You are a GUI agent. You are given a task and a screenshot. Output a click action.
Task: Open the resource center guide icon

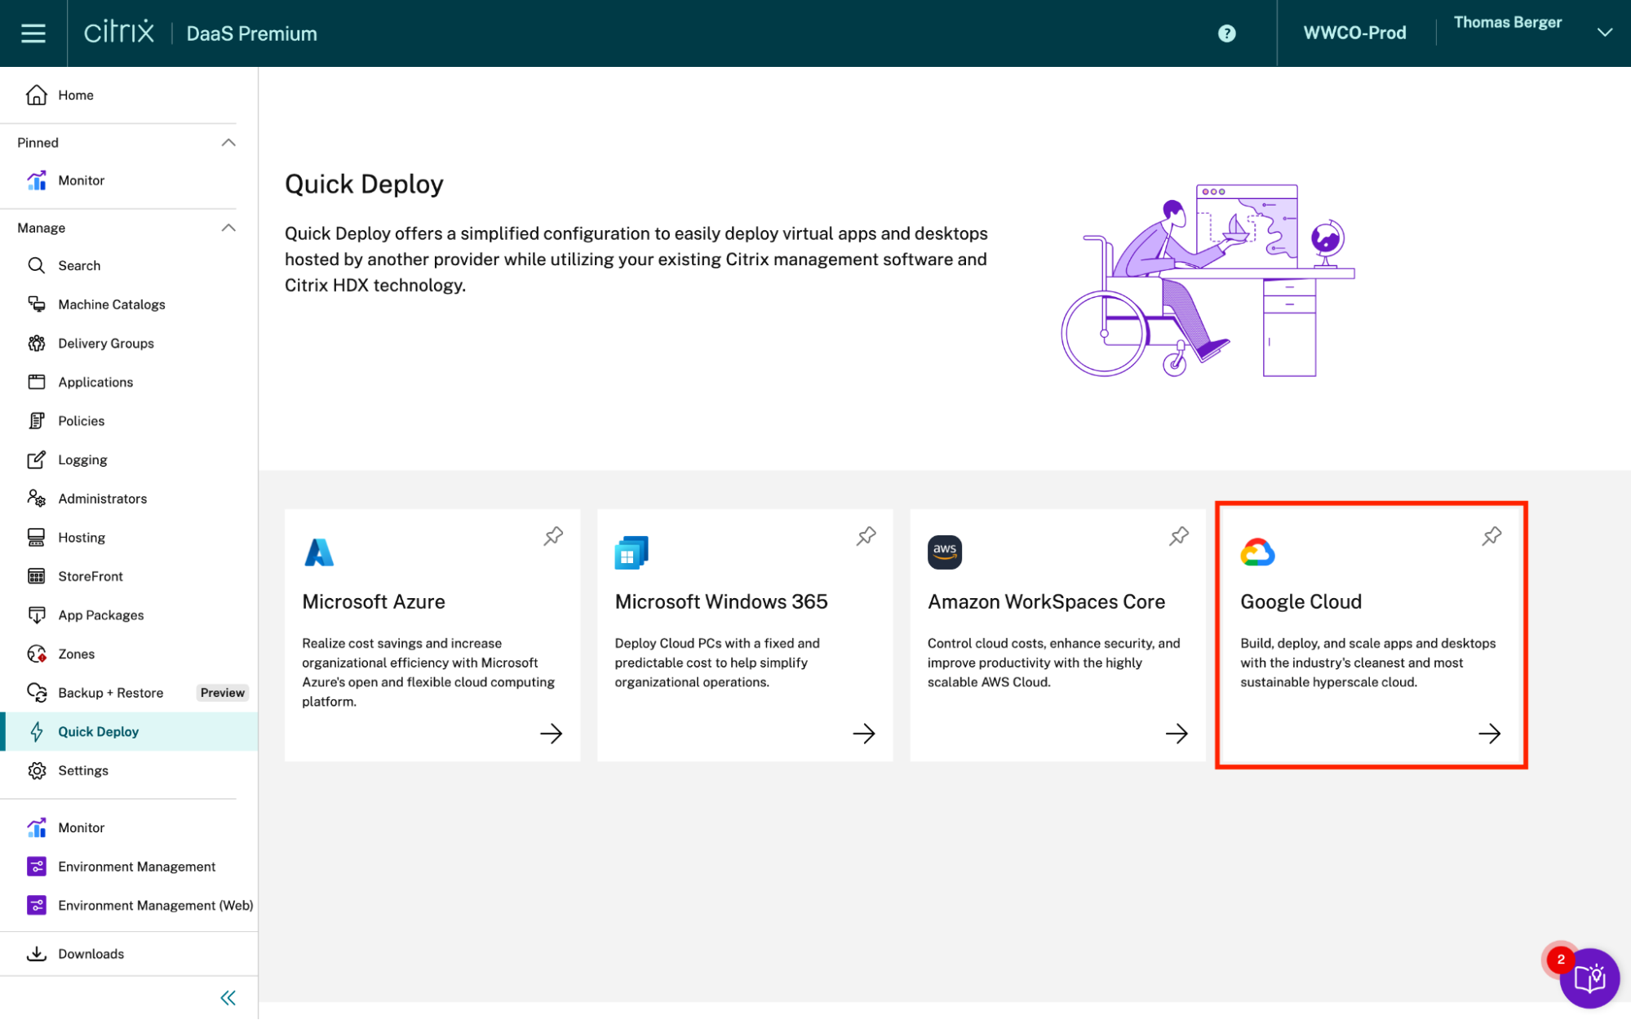pos(1589,977)
